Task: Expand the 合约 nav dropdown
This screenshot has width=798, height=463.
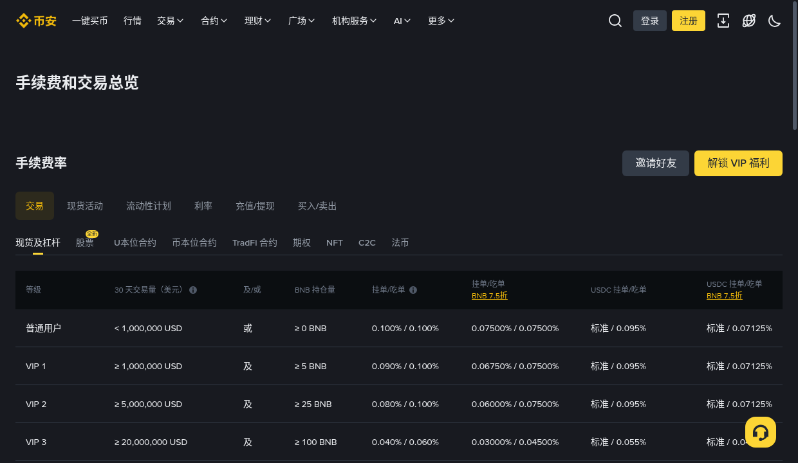Action: click(x=214, y=21)
